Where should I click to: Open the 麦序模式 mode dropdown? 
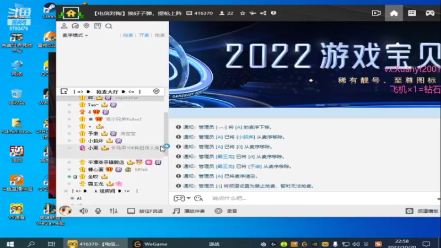coord(75,35)
